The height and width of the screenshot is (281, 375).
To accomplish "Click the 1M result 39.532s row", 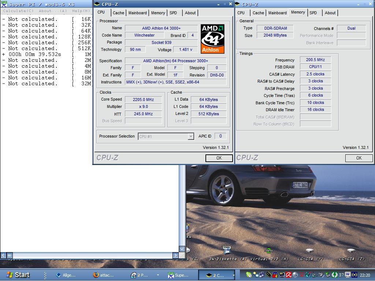I will [47, 54].
